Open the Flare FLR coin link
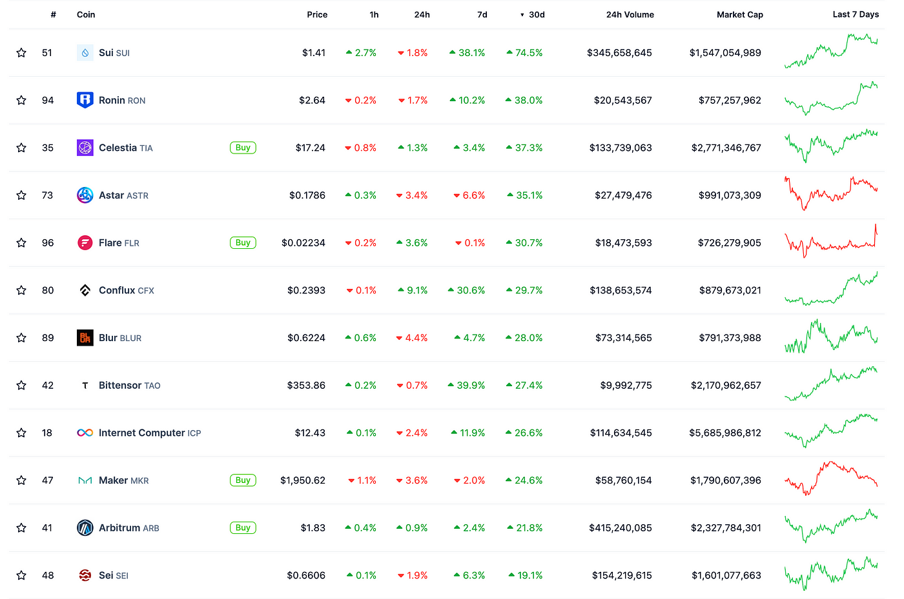This screenshot has width=904, height=599. click(119, 242)
